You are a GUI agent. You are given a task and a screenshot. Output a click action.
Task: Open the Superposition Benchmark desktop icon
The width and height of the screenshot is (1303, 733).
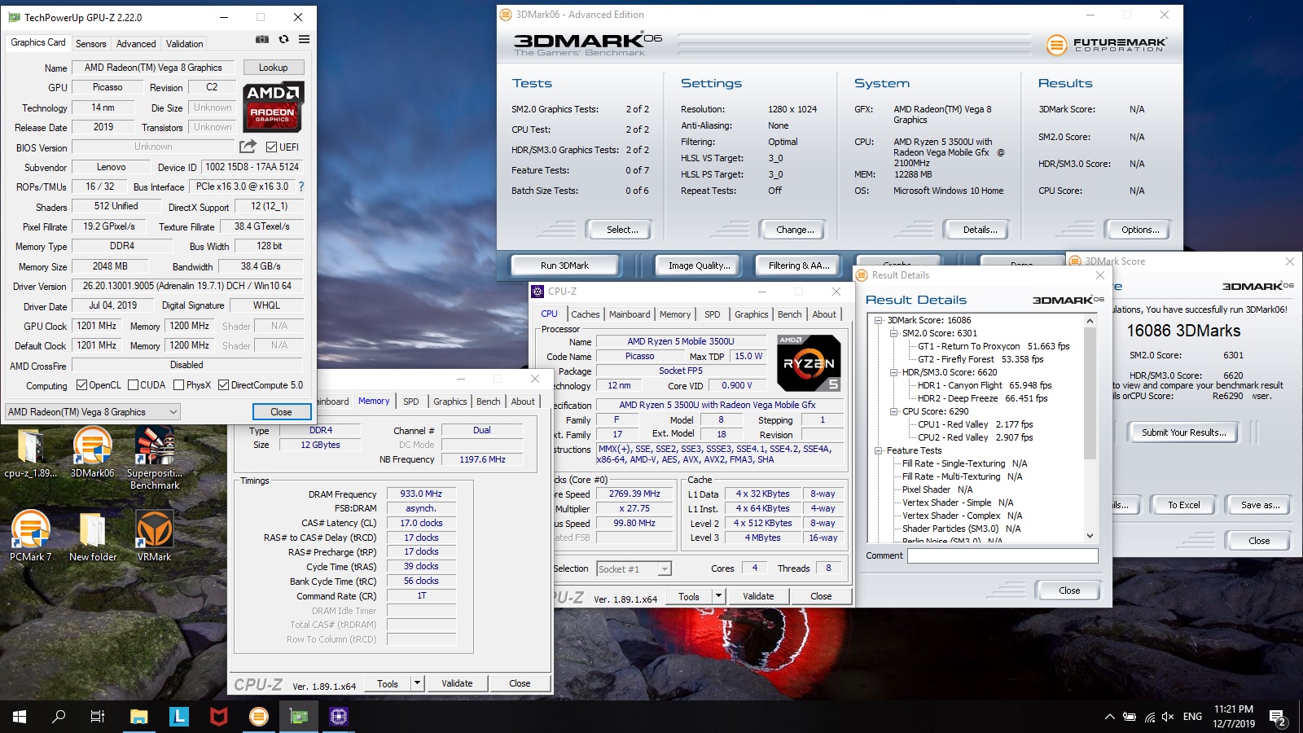155,458
